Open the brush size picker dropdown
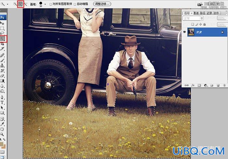The width and height of the screenshot is (228, 159). 45,4
